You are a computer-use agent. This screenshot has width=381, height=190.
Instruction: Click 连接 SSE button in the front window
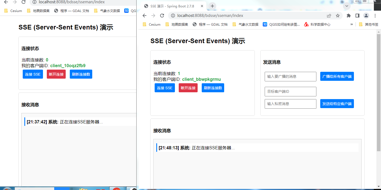coord(165,88)
